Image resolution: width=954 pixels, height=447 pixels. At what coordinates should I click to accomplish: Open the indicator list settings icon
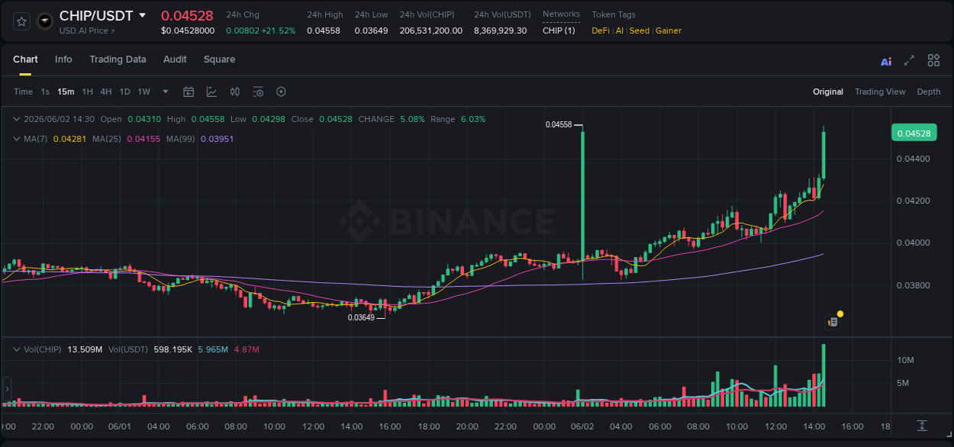[258, 92]
